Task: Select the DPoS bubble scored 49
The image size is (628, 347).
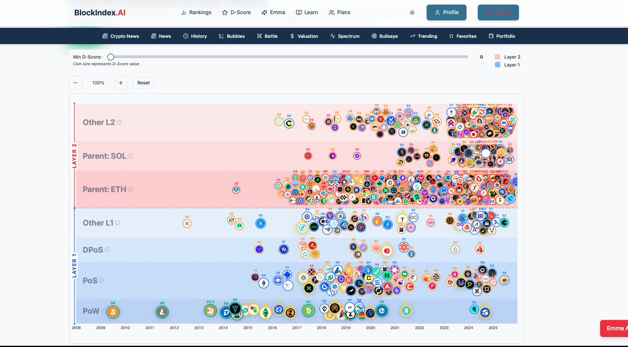Action: 259,249
